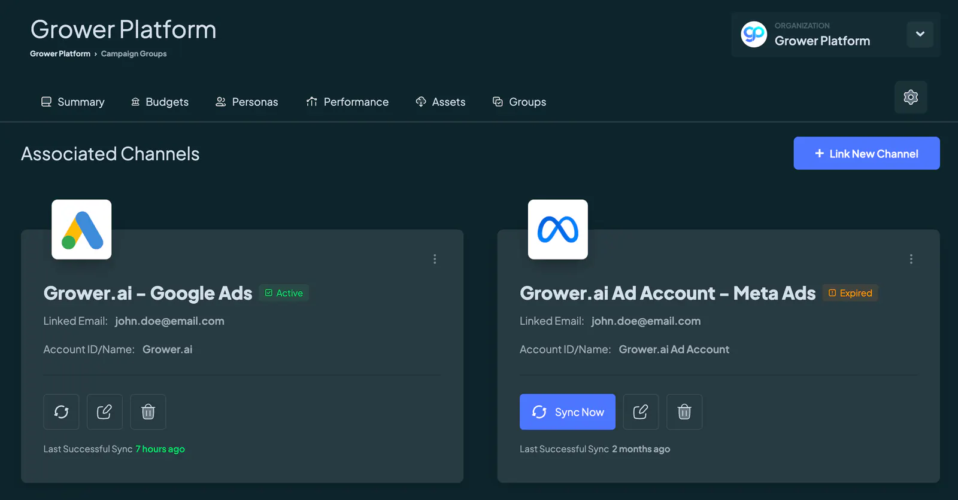
Task: Click the settings gear icon
Action: (x=911, y=97)
